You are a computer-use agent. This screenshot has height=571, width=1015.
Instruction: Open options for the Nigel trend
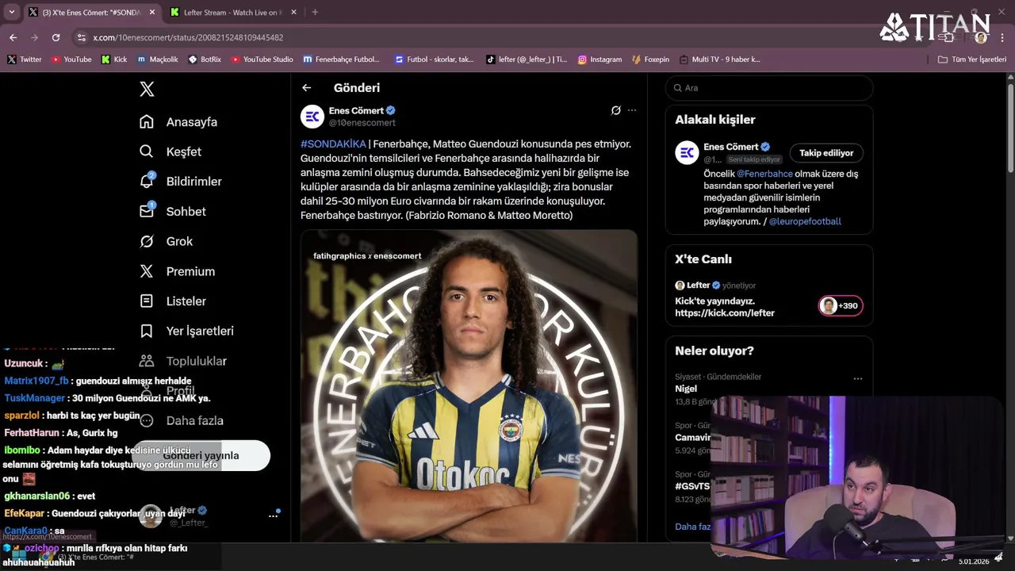857,379
